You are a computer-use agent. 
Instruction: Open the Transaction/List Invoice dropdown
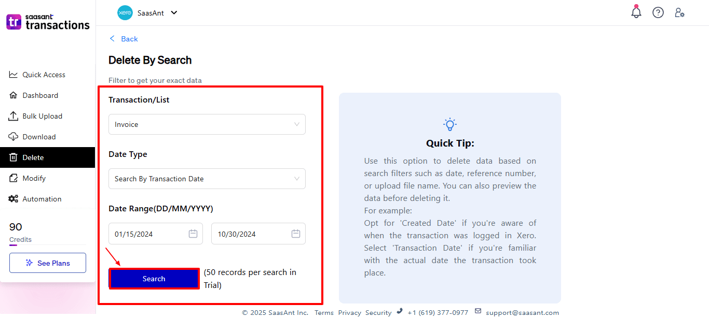207,124
